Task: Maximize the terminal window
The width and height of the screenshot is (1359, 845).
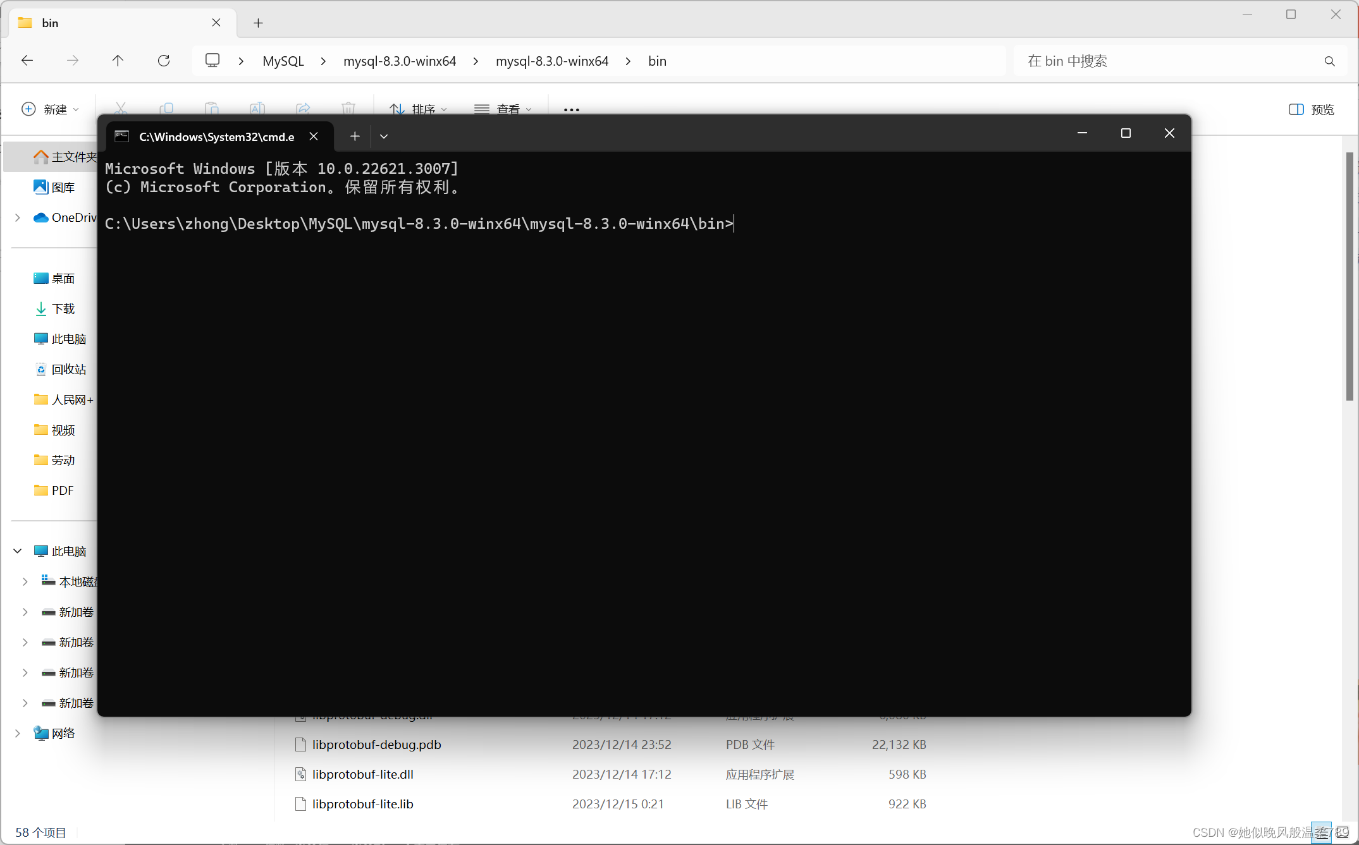Action: (x=1126, y=133)
